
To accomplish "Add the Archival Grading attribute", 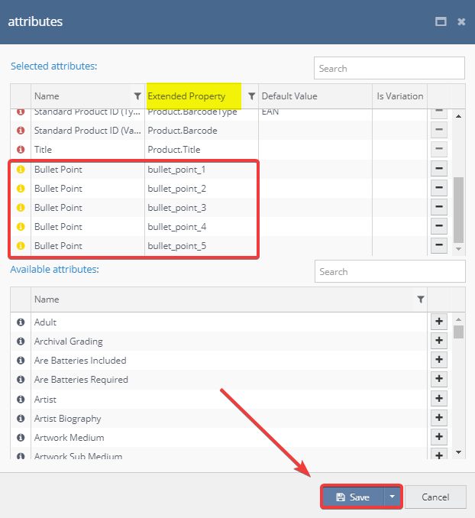I will [439, 341].
